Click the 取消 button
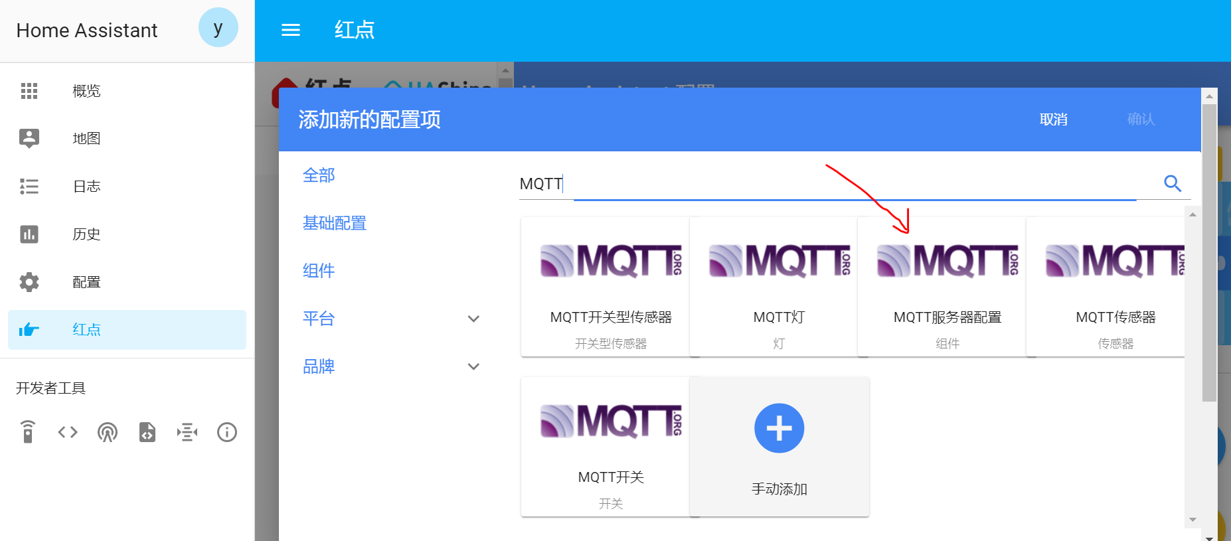Viewport: 1231px width, 541px height. click(1053, 119)
